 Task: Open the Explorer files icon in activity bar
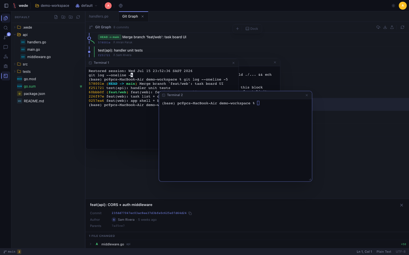[x=6, y=18]
